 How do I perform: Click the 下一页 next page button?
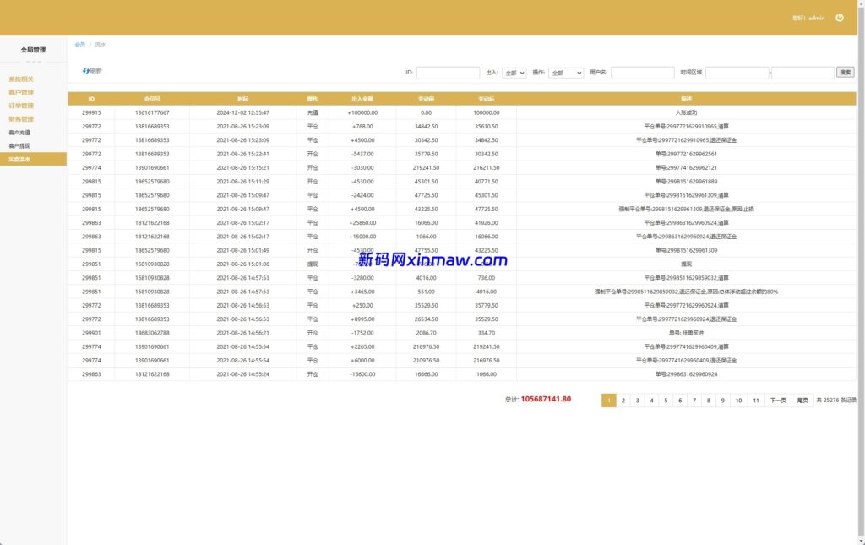pyautogui.click(x=778, y=401)
